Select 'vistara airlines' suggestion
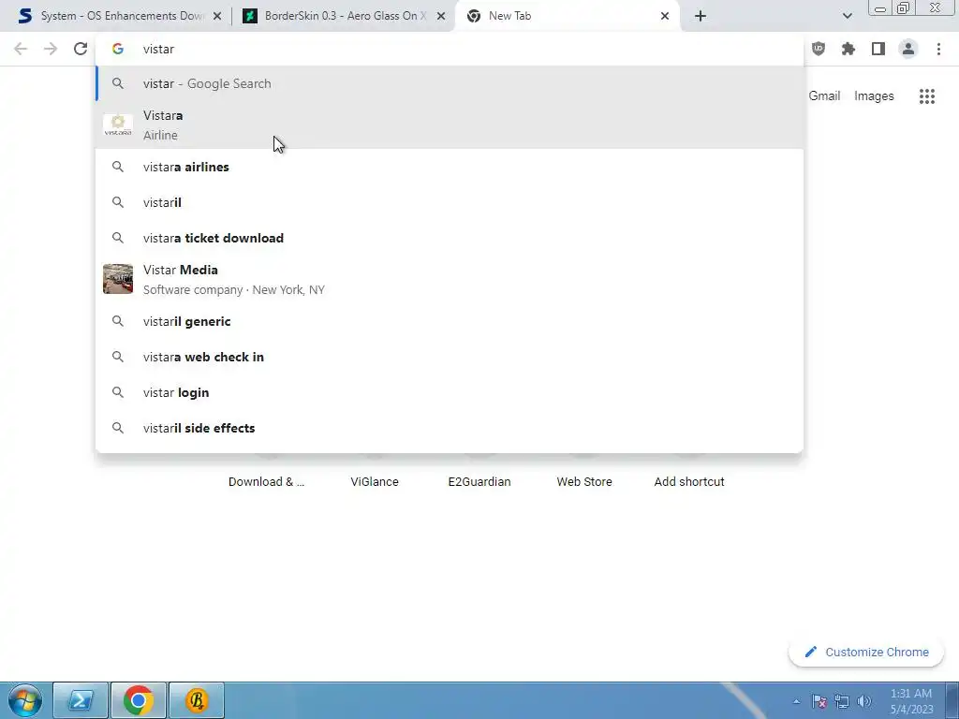959x719 pixels. pos(450,167)
